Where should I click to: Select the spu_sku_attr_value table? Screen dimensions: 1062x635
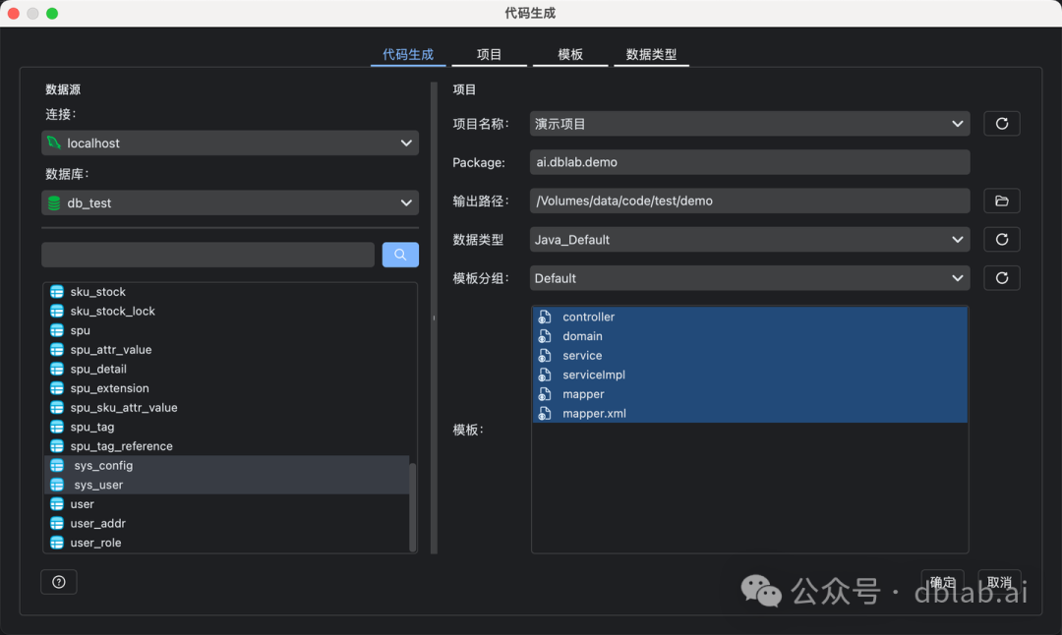pyautogui.click(x=229, y=408)
